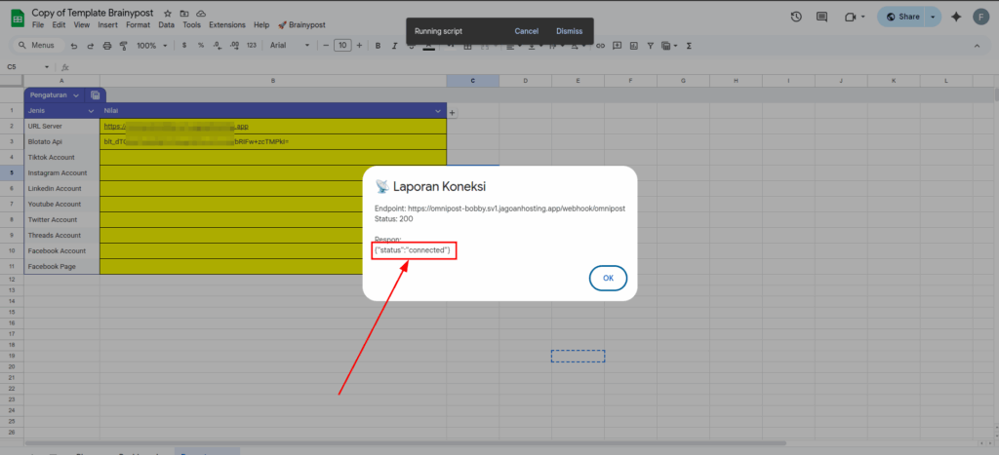Image resolution: width=999 pixels, height=455 pixels.
Task: Open the comments panel icon
Action: [x=824, y=17]
